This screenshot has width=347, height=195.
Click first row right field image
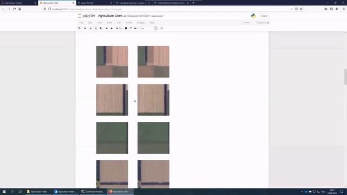click(x=153, y=62)
